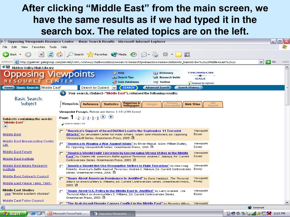The height and width of the screenshot is (217, 290).
Task: Refresh the page with the green arrows icon
Action: (x=50, y=55)
